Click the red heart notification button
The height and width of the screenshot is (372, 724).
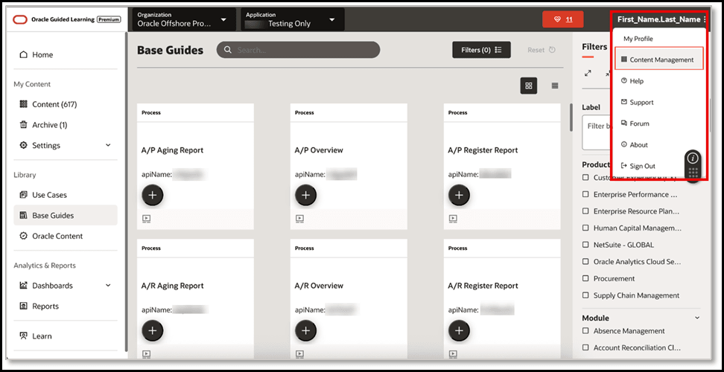(x=563, y=19)
